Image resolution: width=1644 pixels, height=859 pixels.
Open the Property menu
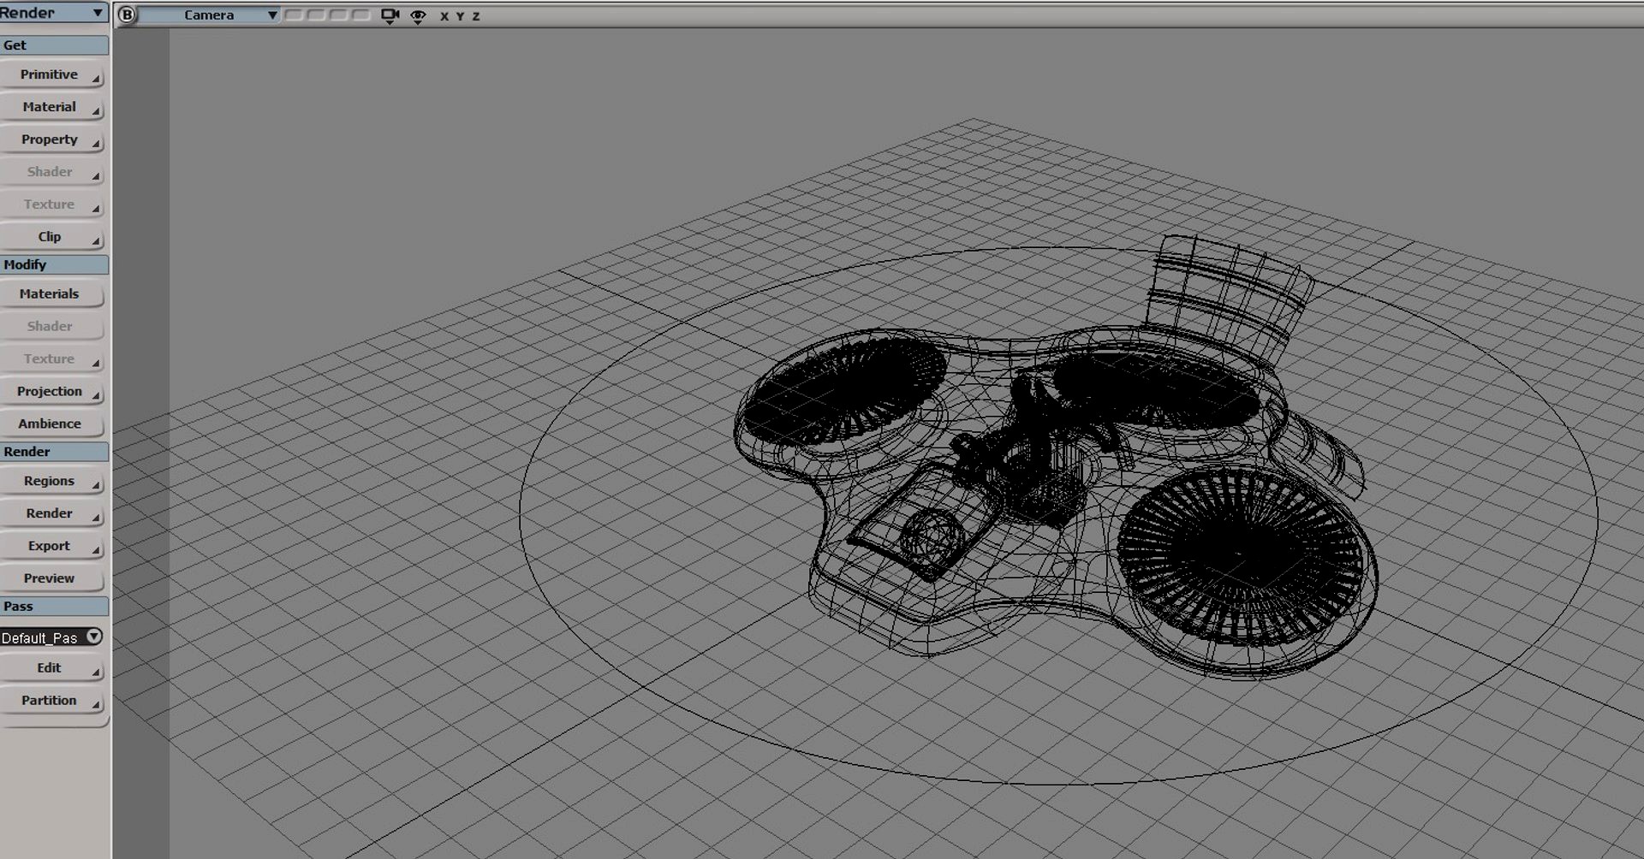point(52,139)
